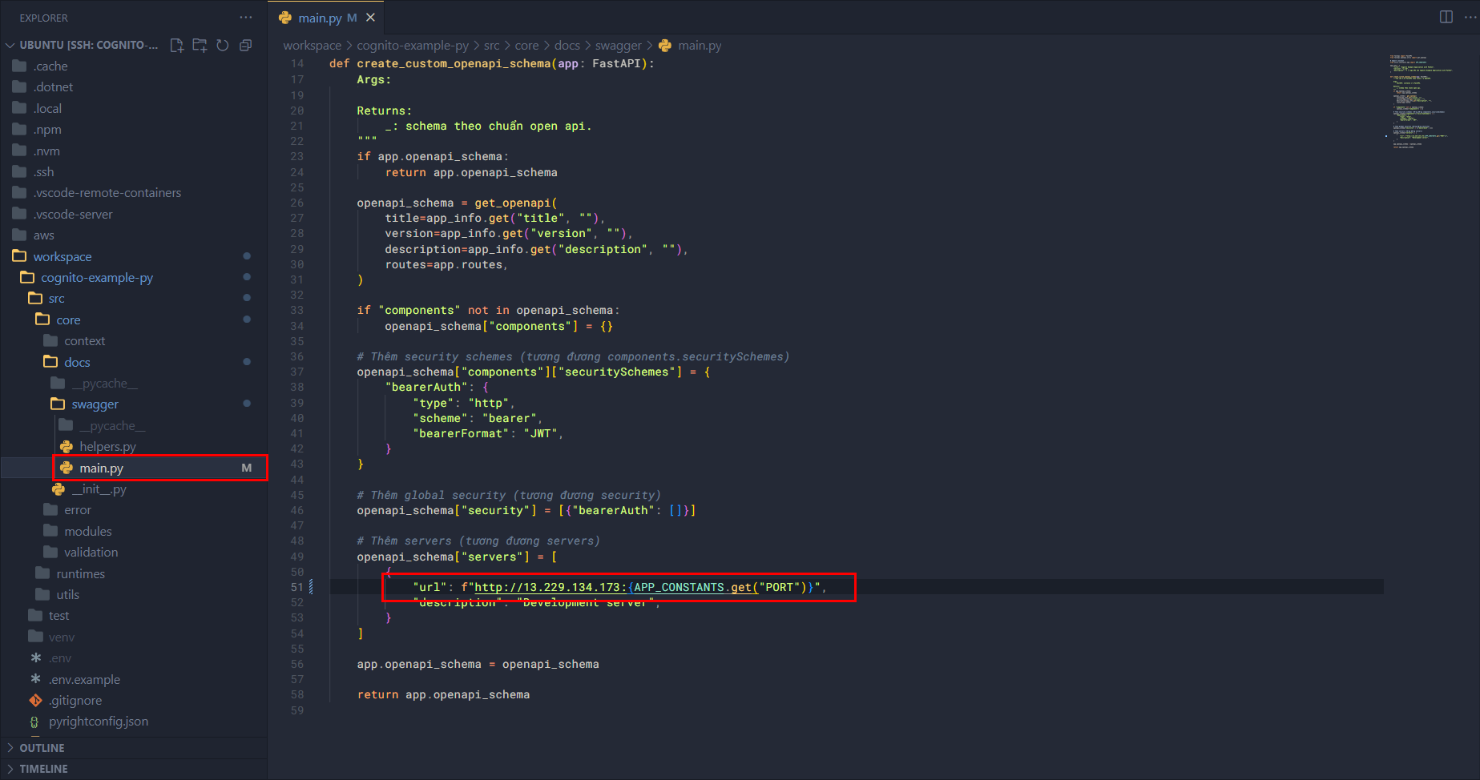Expand the modules folder
The width and height of the screenshot is (1480, 780).
click(87, 532)
